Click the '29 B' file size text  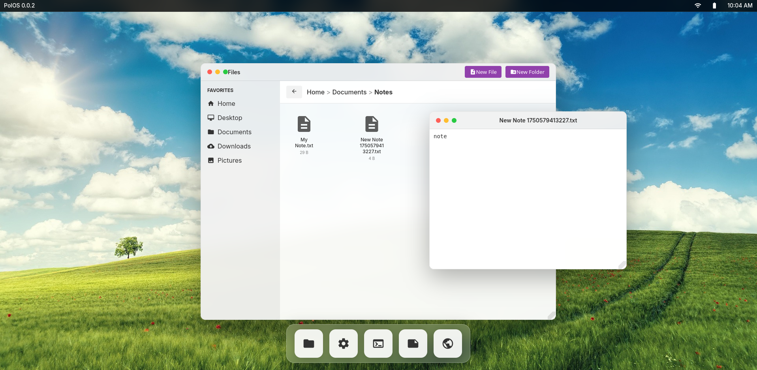pos(304,152)
